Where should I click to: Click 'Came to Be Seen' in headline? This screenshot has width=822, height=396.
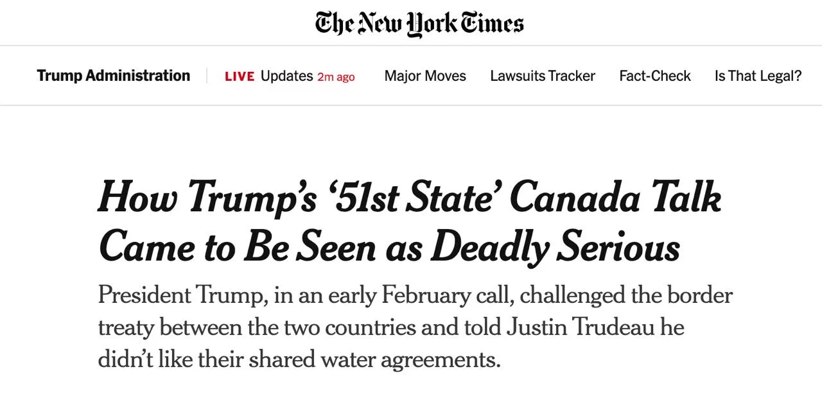pyautogui.click(x=237, y=247)
